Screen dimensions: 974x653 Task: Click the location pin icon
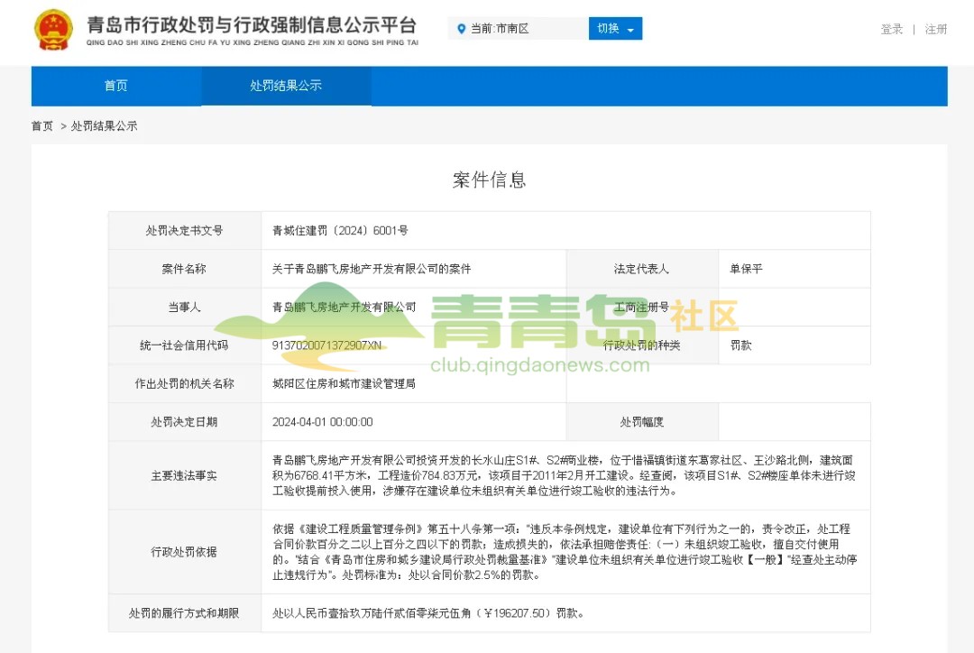(461, 29)
